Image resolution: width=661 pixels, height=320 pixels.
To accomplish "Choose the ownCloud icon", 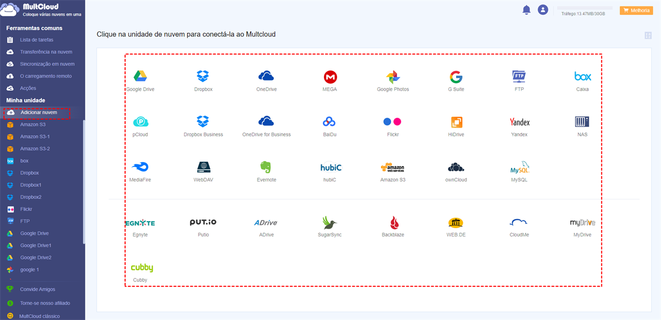I will [x=456, y=167].
